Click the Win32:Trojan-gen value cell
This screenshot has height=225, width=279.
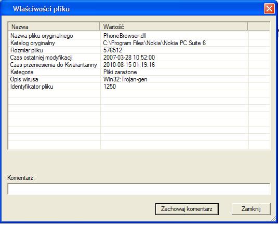coord(125,79)
